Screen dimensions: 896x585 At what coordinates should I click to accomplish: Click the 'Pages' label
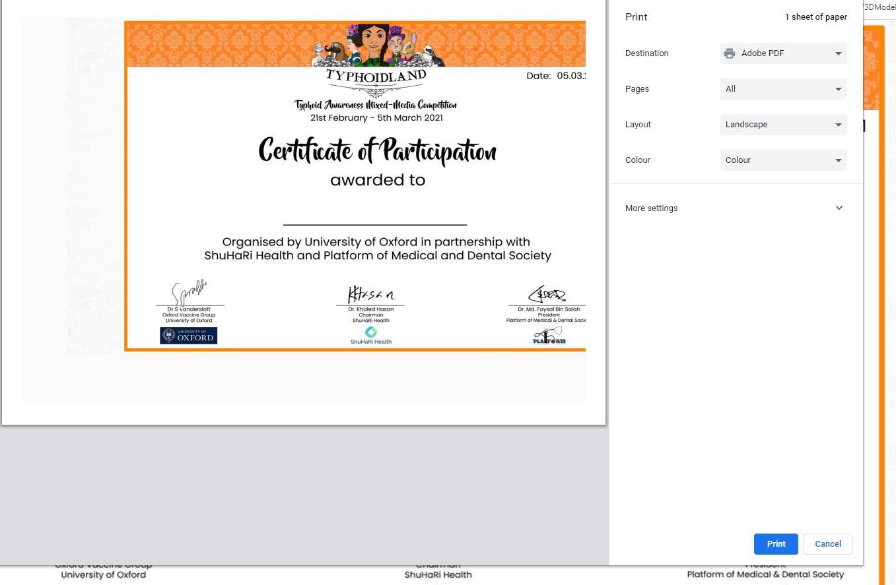[637, 89]
